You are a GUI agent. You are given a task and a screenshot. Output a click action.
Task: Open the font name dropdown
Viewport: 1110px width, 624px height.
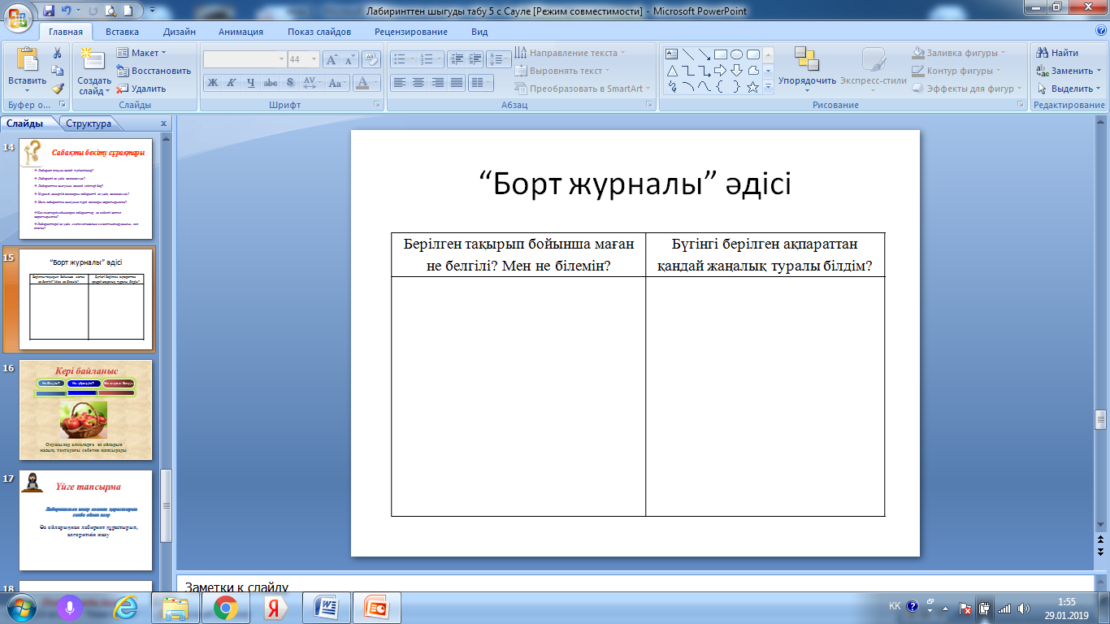point(281,59)
